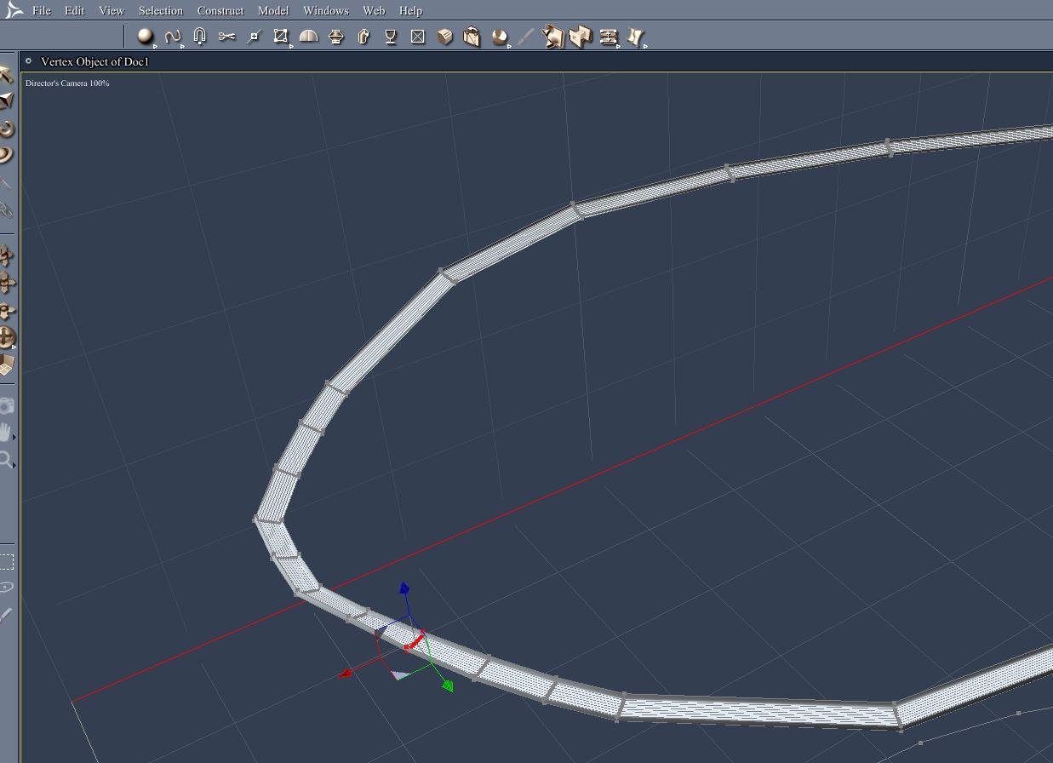The height and width of the screenshot is (763, 1053).
Task: Select the add-vertex-on-edge tool
Action: tap(254, 37)
